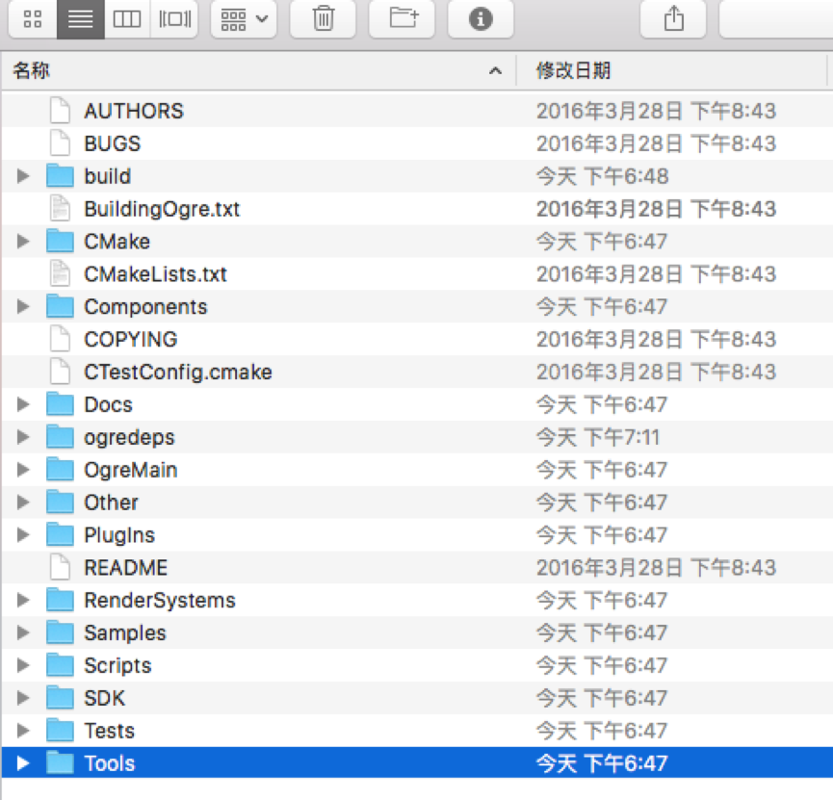The height and width of the screenshot is (800, 833).
Task: Click the COPYING file icon
Action: click(x=60, y=339)
